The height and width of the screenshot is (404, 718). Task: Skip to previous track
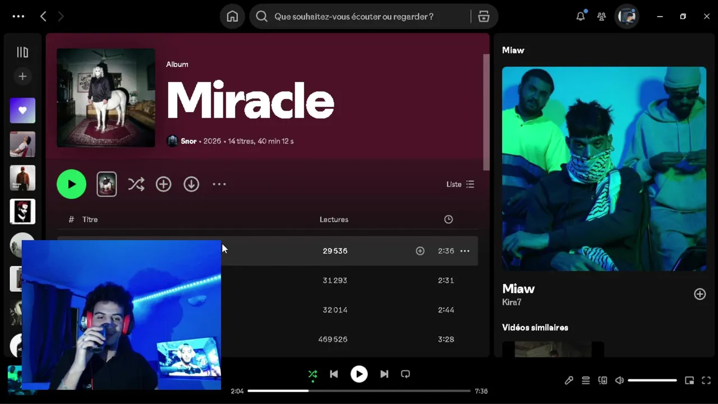coord(334,374)
